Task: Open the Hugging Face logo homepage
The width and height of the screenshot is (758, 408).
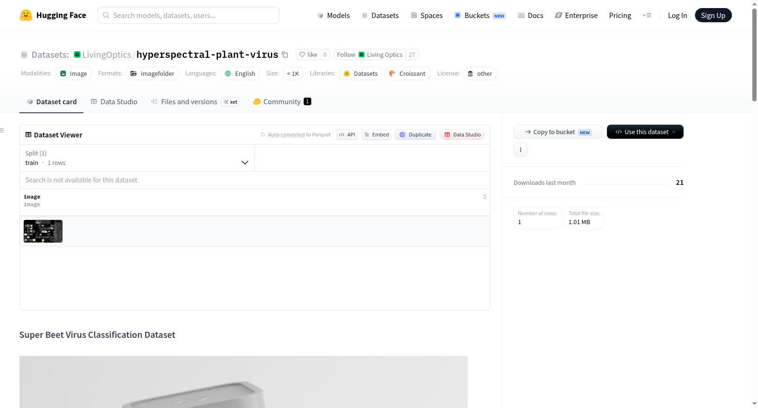Action: (x=53, y=15)
